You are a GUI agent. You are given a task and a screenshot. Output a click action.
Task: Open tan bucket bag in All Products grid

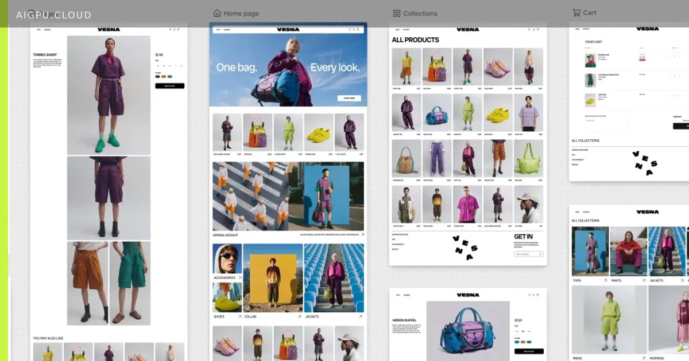407,159
